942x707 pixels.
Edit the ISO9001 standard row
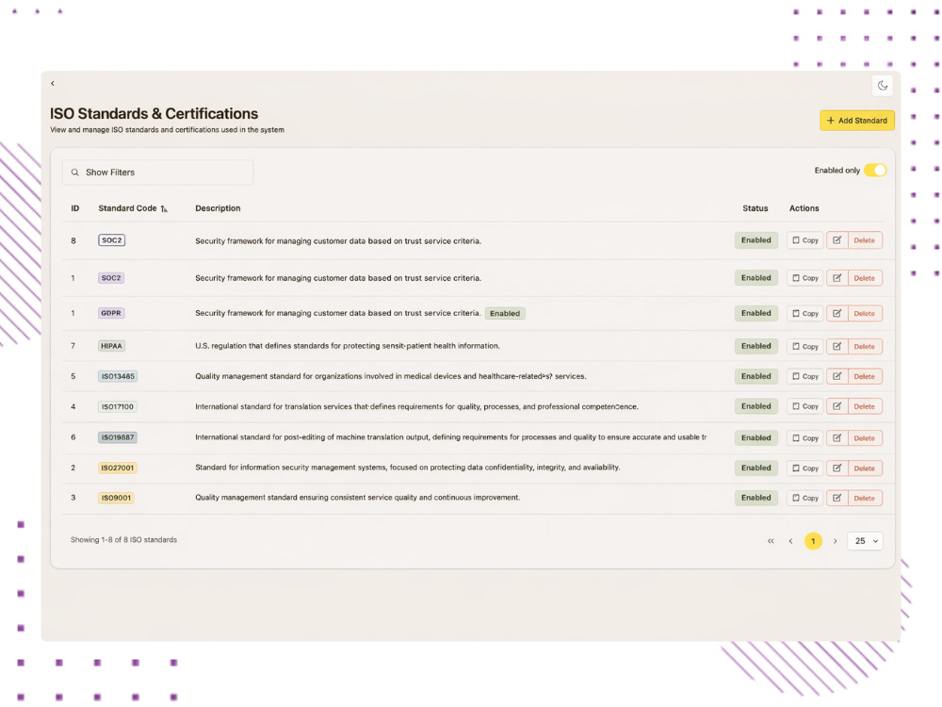(x=836, y=499)
